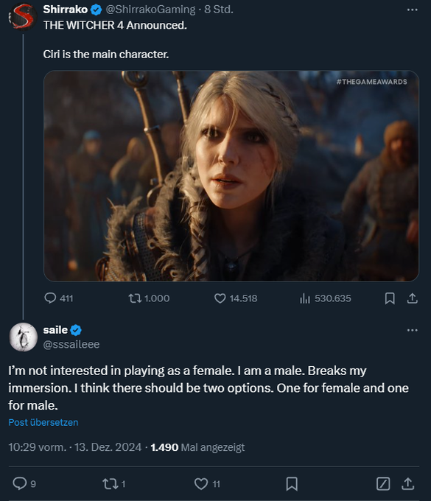
Task: Open more options menu on Shirrako's post
Action: pyautogui.click(x=412, y=10)
